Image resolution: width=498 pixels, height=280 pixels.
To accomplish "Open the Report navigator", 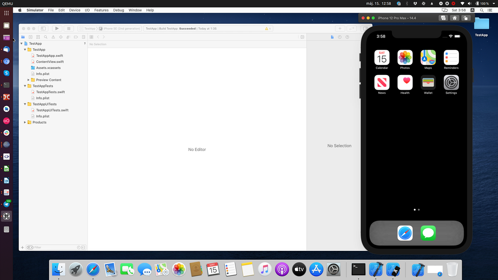I will click(x=83, y=37).
